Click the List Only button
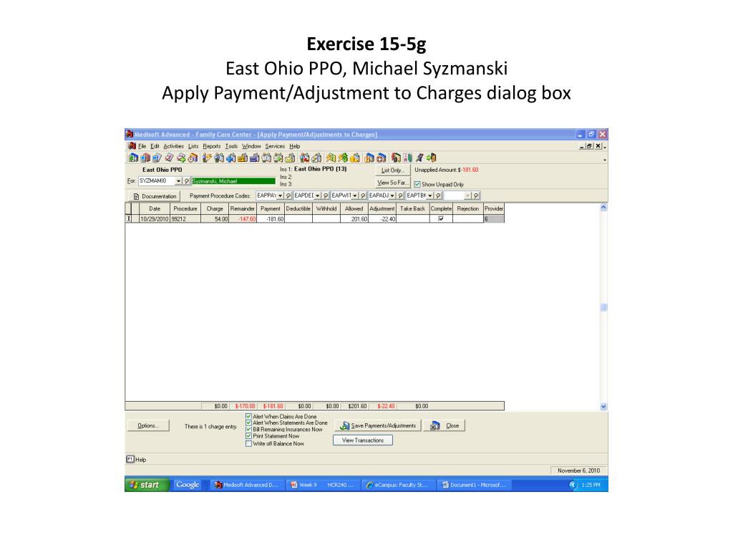The height and width of the screenshot is (550, 733). point(393,170)
